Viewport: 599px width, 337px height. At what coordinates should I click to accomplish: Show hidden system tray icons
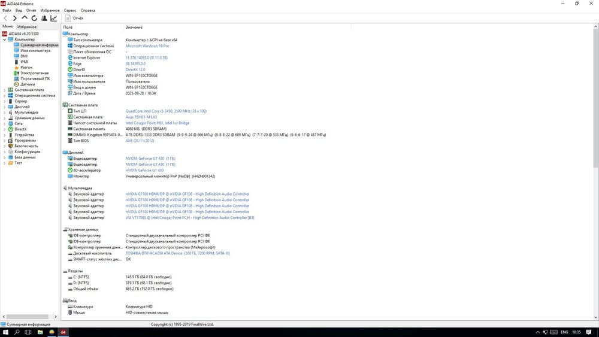(x=537, y=332)
